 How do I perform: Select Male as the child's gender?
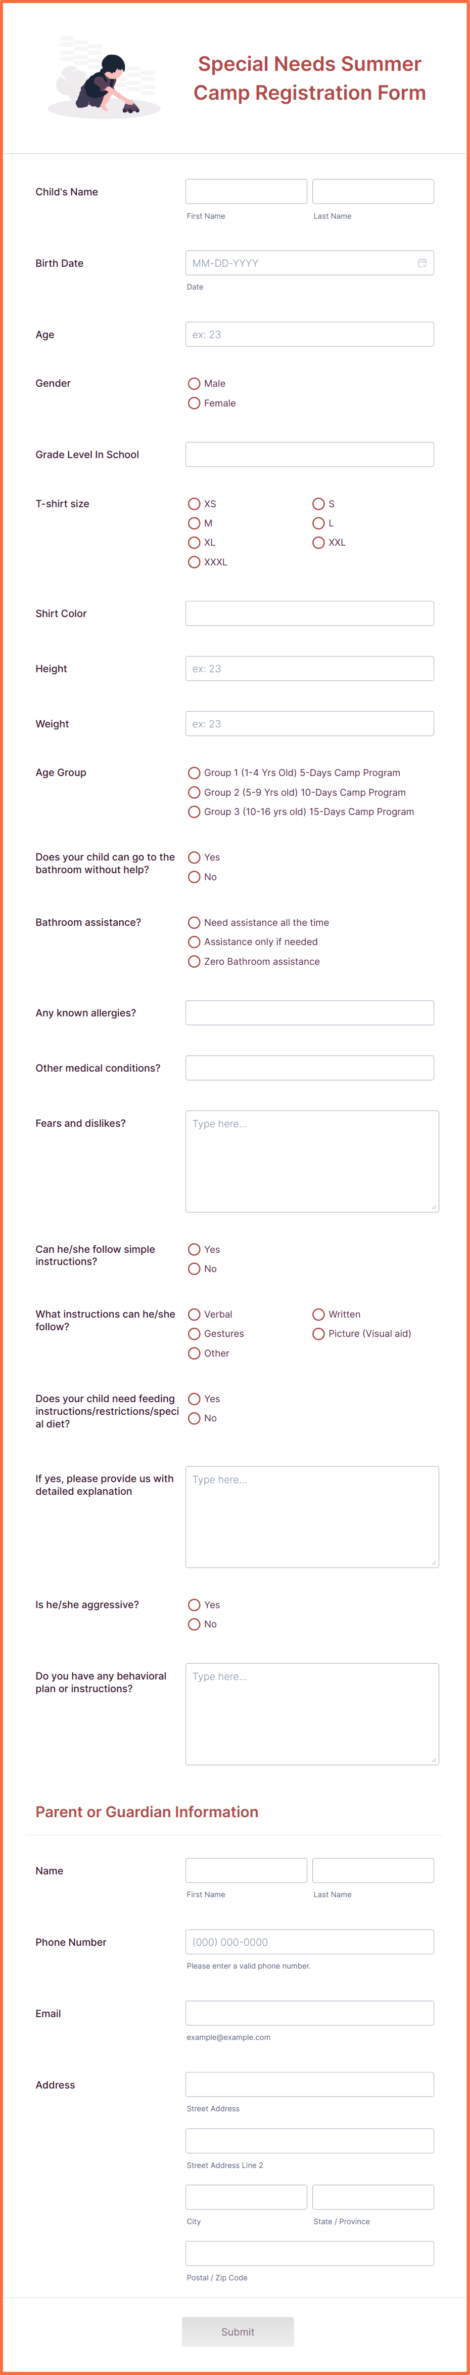coord(194,384)
